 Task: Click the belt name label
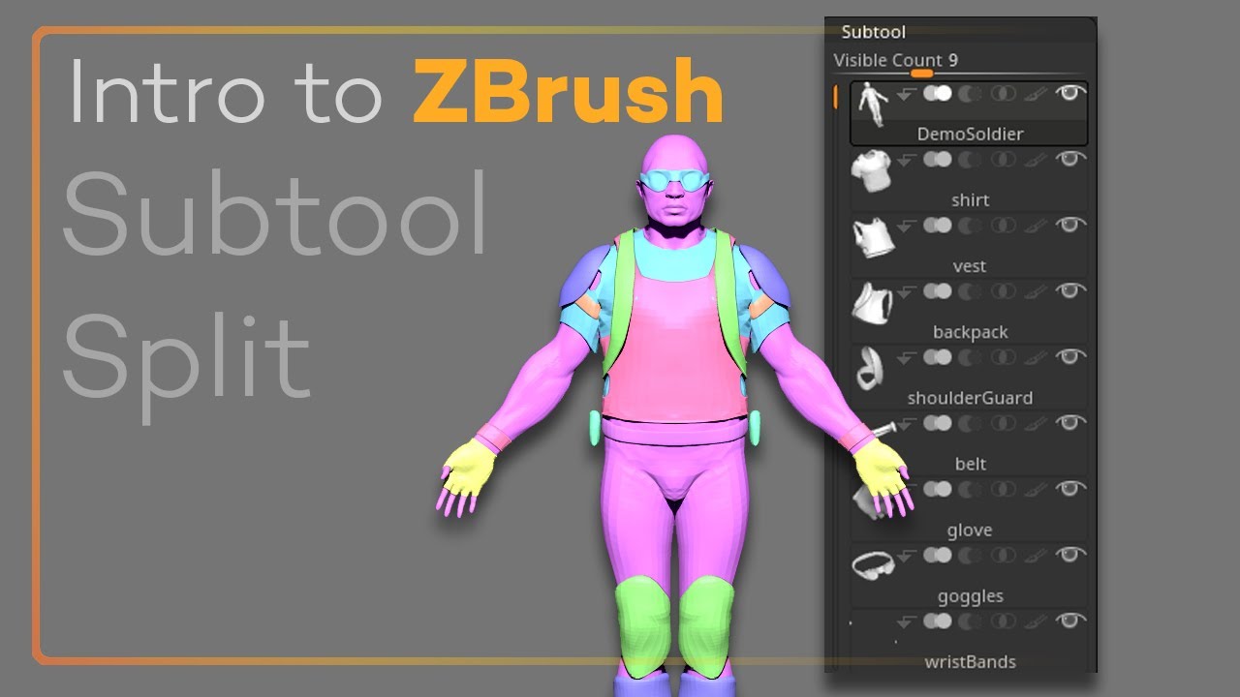970,464
